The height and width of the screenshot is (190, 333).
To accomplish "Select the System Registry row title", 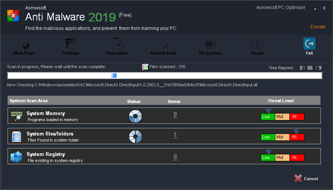I will [x=46, y=154].
